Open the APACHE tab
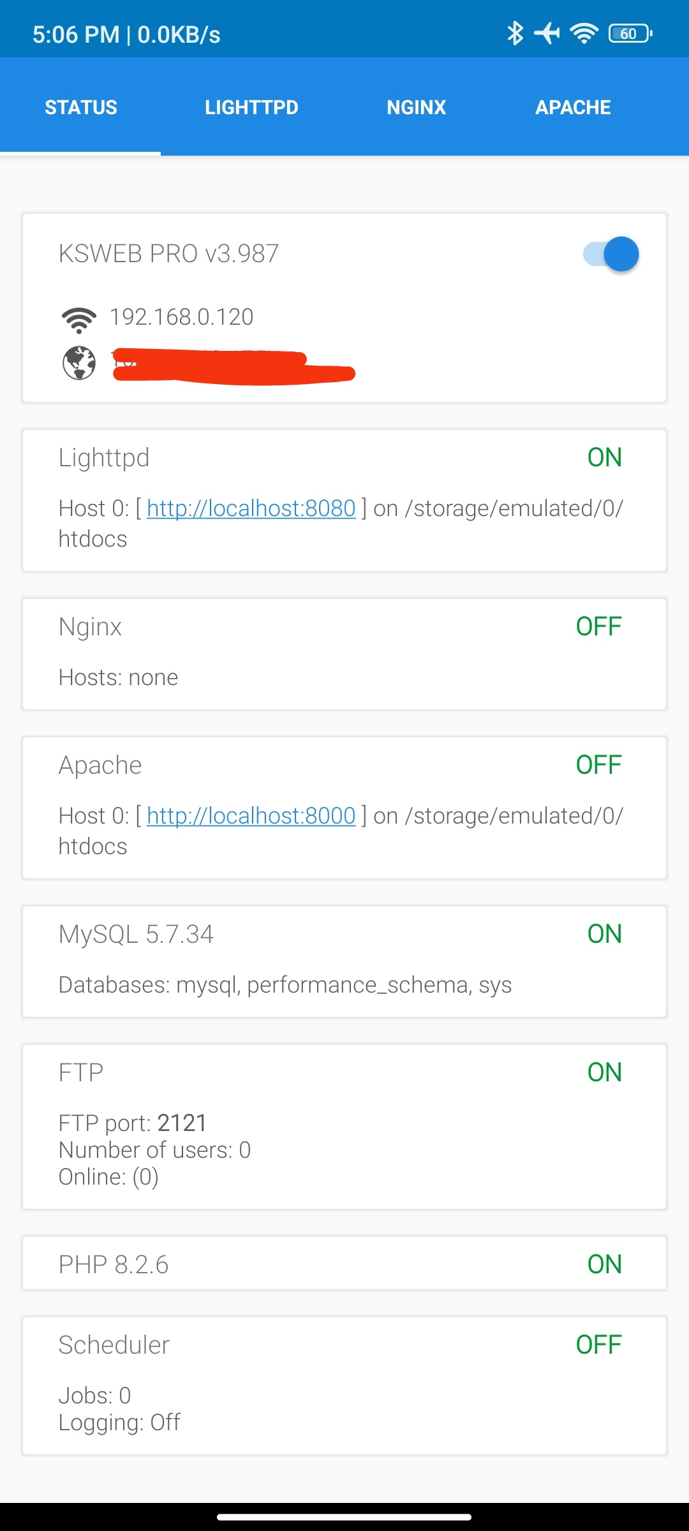 point(573,107)
